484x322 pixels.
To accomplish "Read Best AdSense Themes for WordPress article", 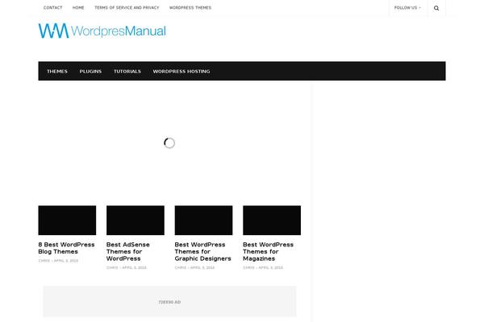I will pyautogui.click(x=127, y=251).
